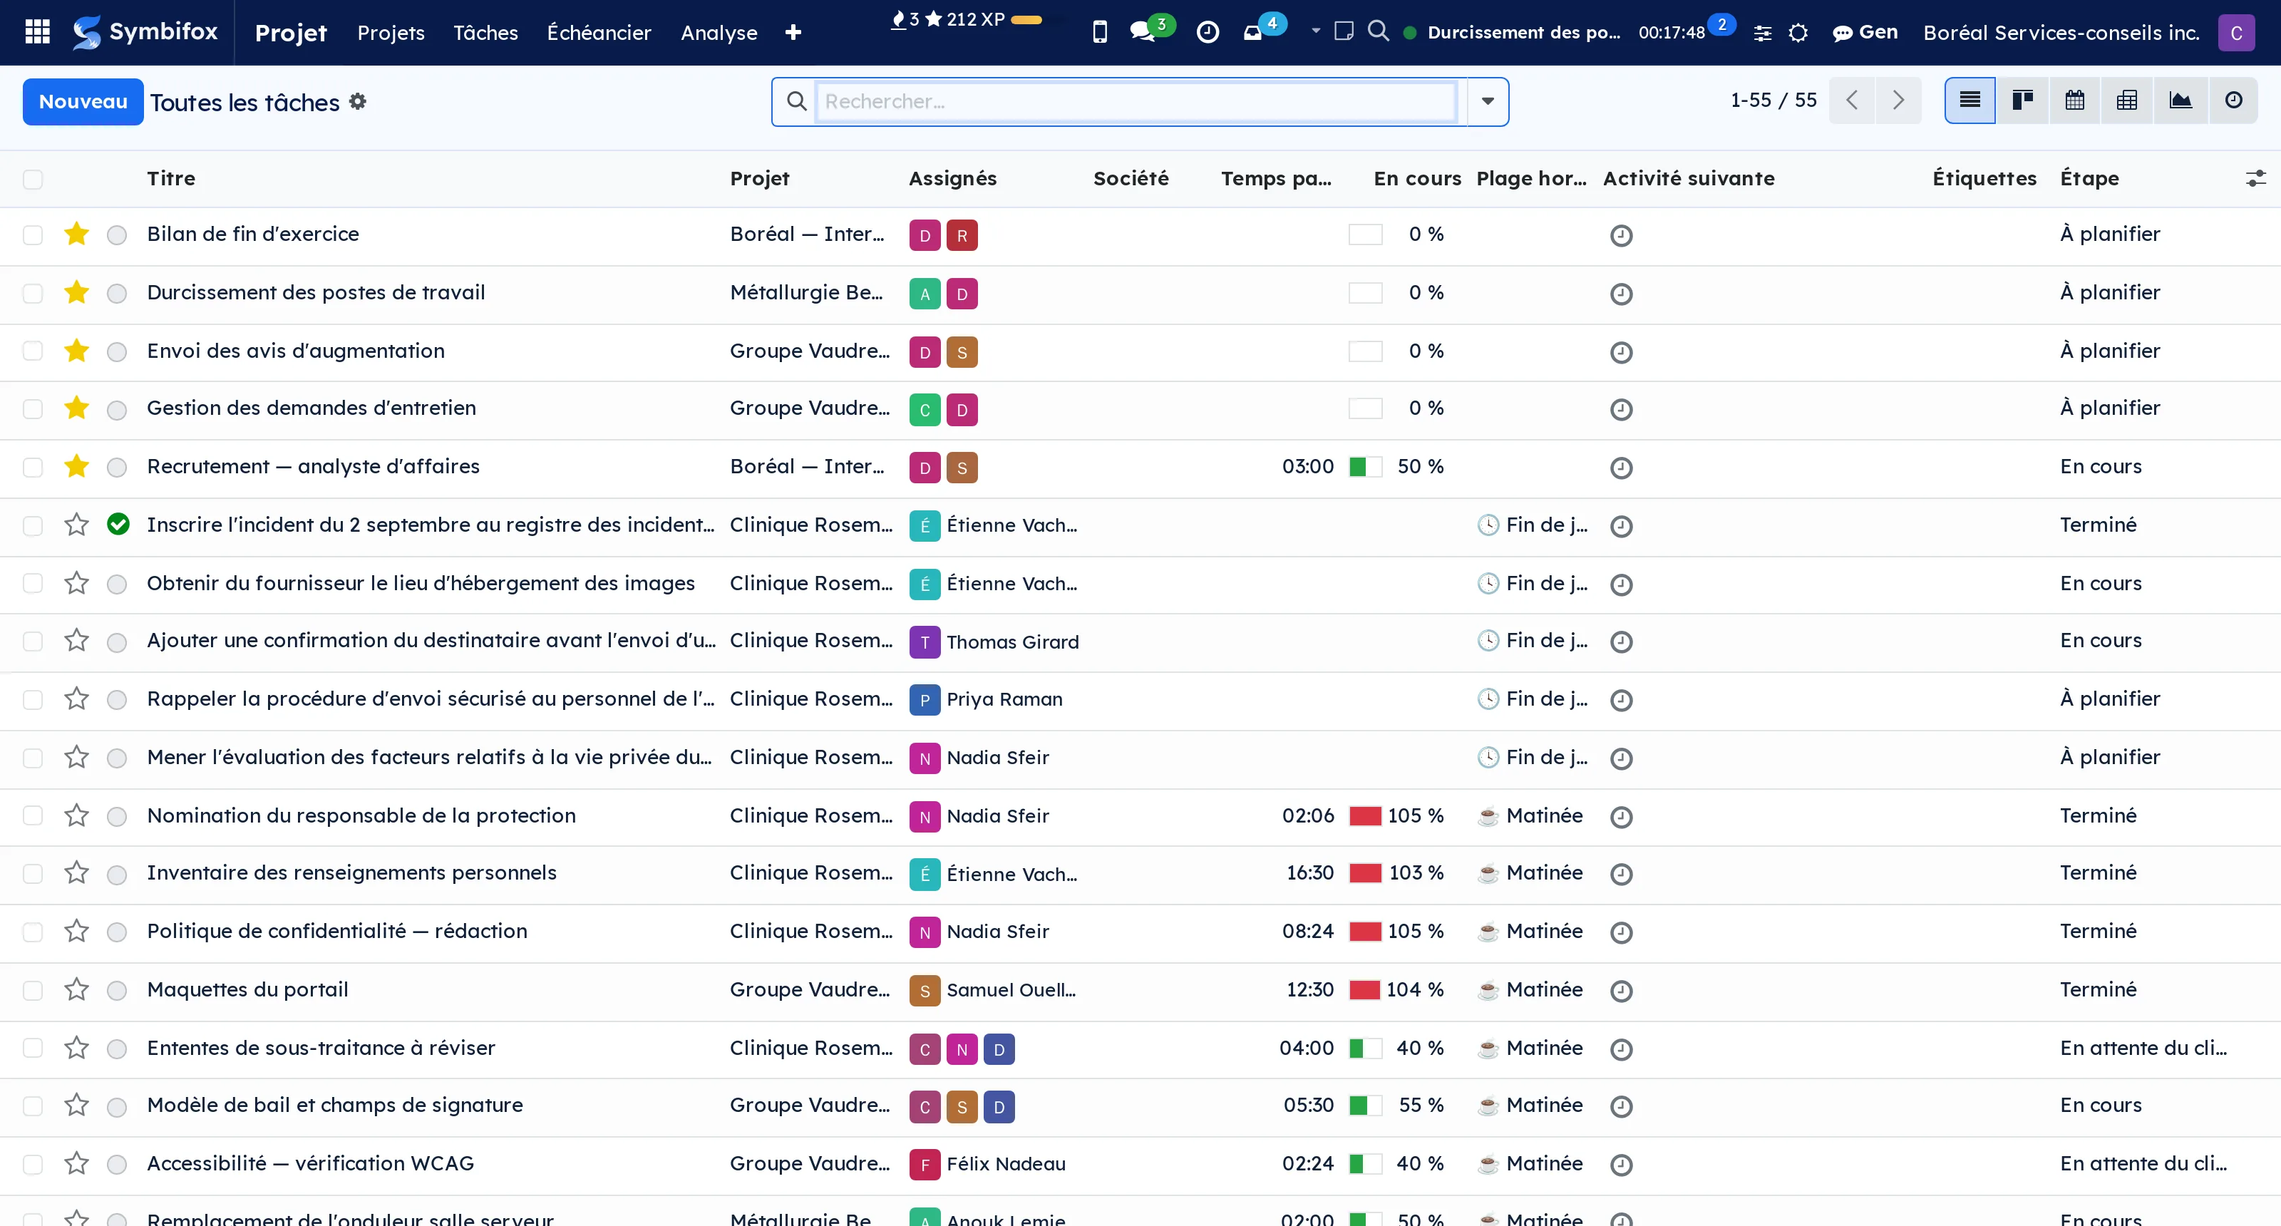Open the user avatar menu C

(2236, 33)
